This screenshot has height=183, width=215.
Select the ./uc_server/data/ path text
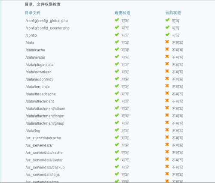pyautogui.click(x=39, y=145)
